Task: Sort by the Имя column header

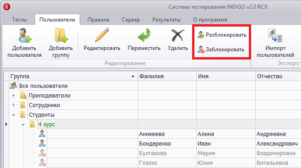Action: 226,76
